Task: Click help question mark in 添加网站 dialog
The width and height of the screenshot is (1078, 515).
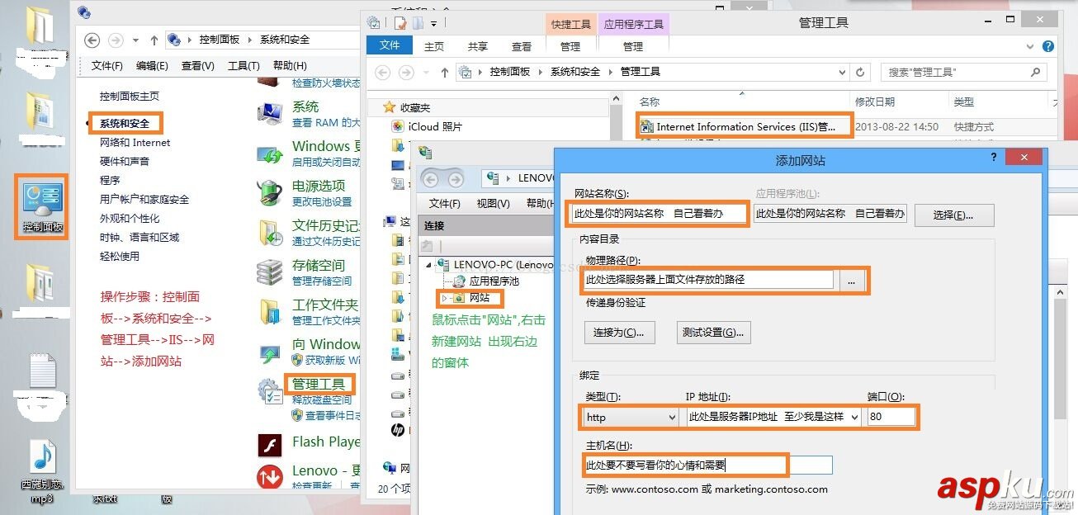Action: point(994,157)
